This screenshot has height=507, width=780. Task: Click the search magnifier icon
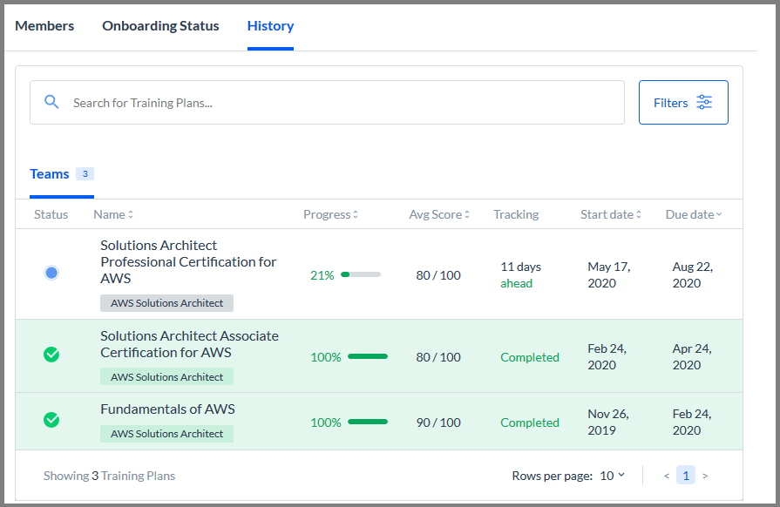pyautogui.click(x=51, y=102)
